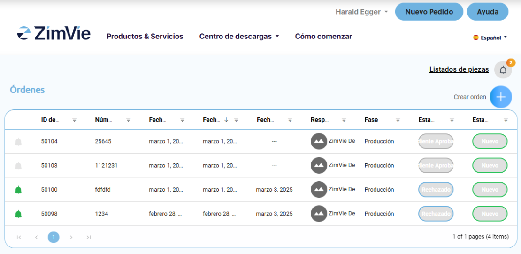Open the Español language selector
This screenshot has width=521, height=254.
point(490,38)
